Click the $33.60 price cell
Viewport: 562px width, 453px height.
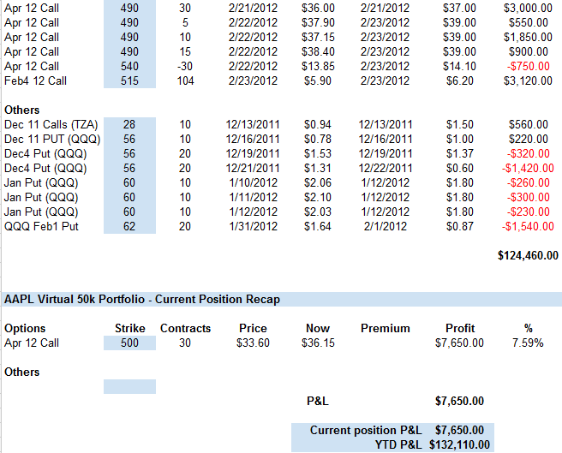tap(254, 343)
